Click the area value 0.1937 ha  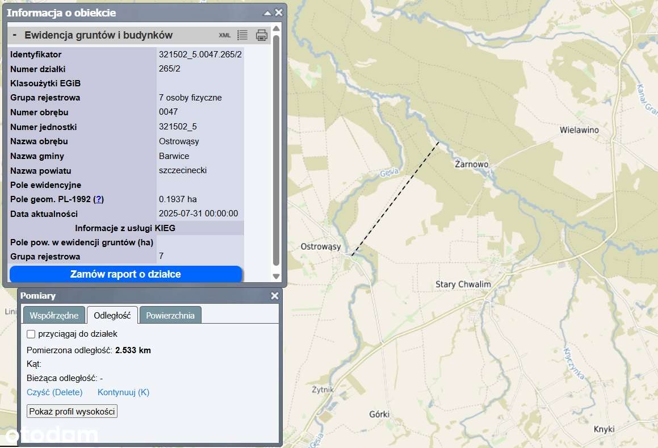[178, 199]
